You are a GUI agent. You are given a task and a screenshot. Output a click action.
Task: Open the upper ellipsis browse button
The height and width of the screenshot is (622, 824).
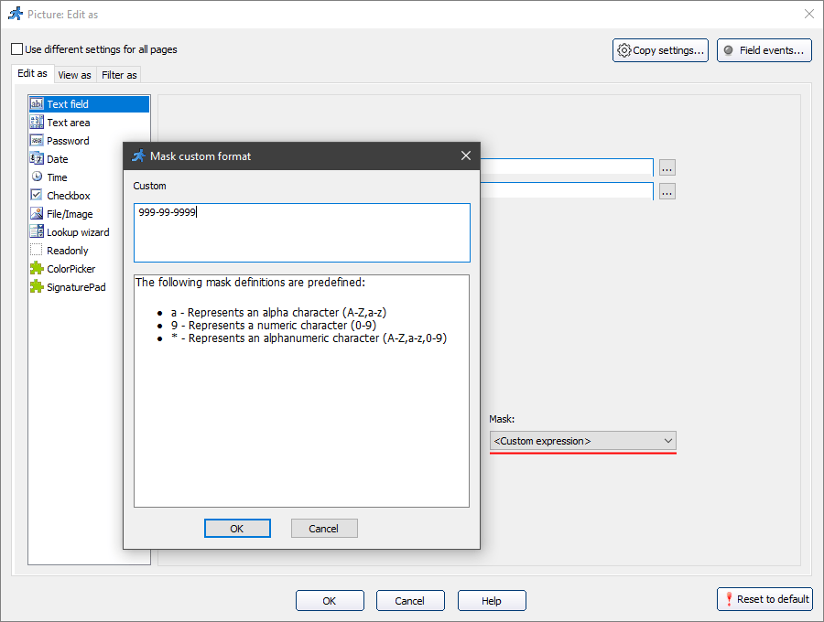[667, 166]
